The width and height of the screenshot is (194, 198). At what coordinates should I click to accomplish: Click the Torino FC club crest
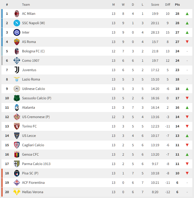[x=17, y=126]
